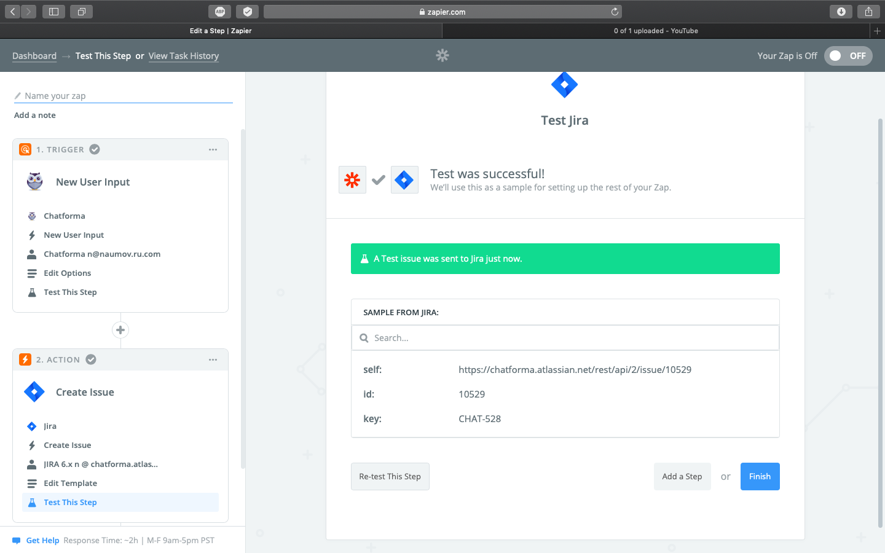Open highlighted Test This Step under action
Image resolution: width=885 pixels, height=553 pixels.
tap(120, 502)
